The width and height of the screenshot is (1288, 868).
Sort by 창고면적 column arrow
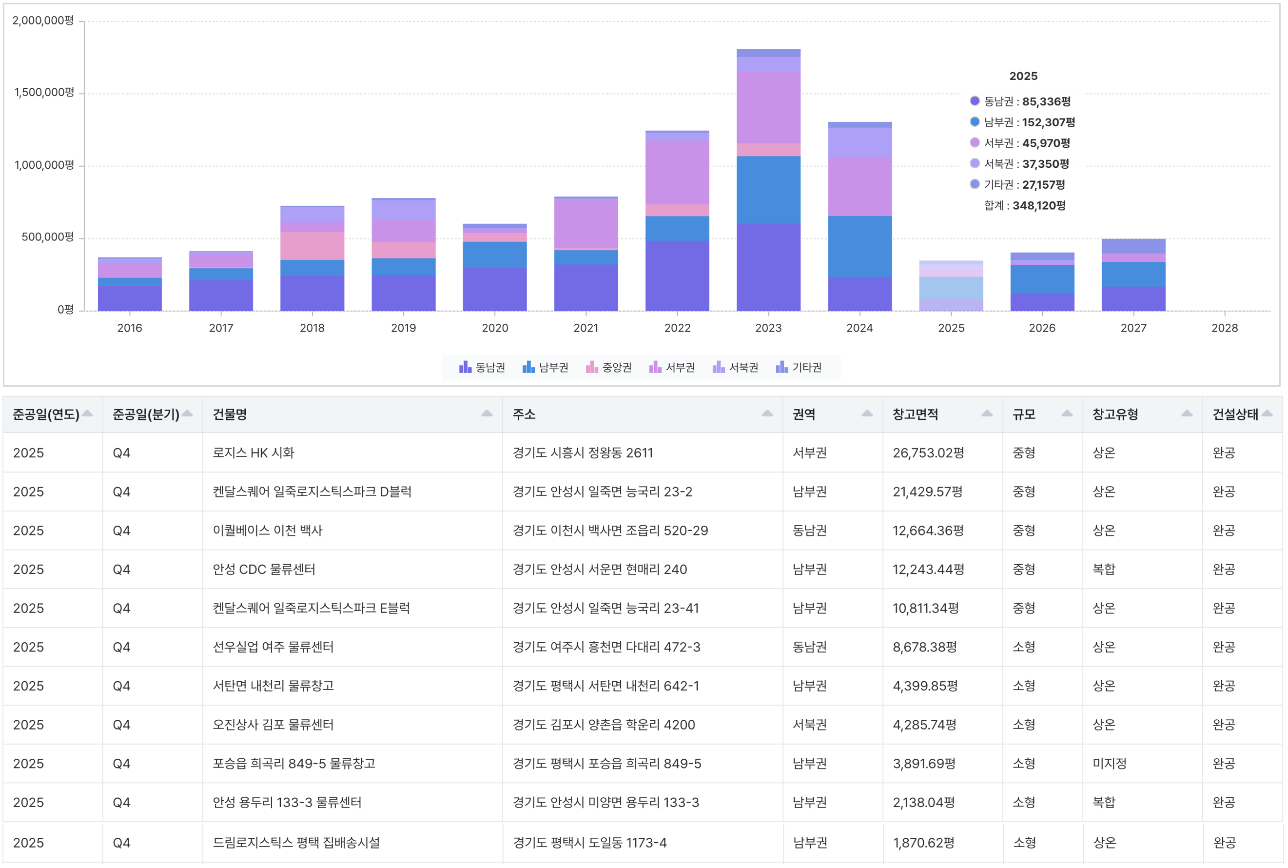coord(986,414)
